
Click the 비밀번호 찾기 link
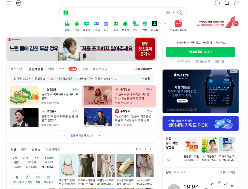(202, 62)
